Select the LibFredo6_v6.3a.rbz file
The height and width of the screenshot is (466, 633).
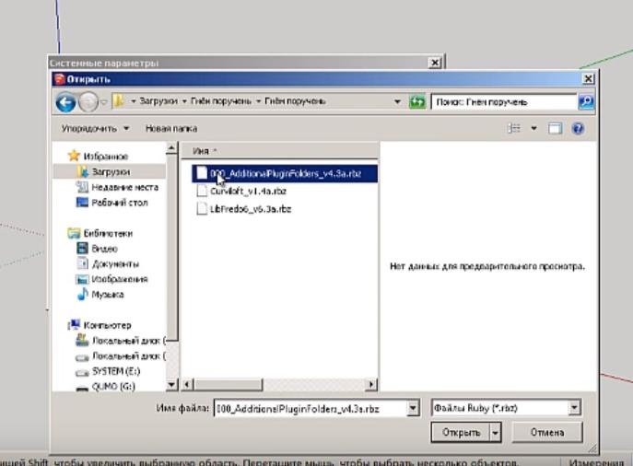tap(244, 209)
